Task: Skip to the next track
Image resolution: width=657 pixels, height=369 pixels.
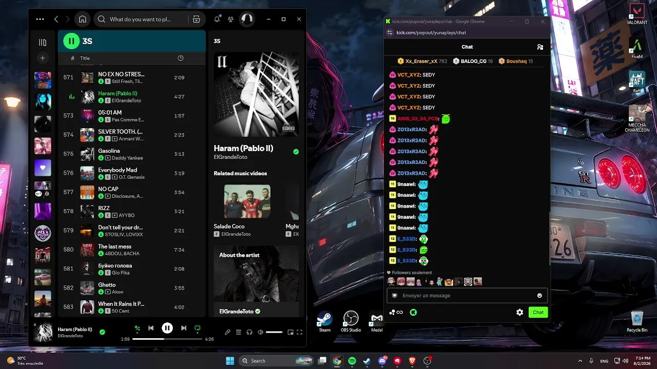Action: tap(183, 328)
